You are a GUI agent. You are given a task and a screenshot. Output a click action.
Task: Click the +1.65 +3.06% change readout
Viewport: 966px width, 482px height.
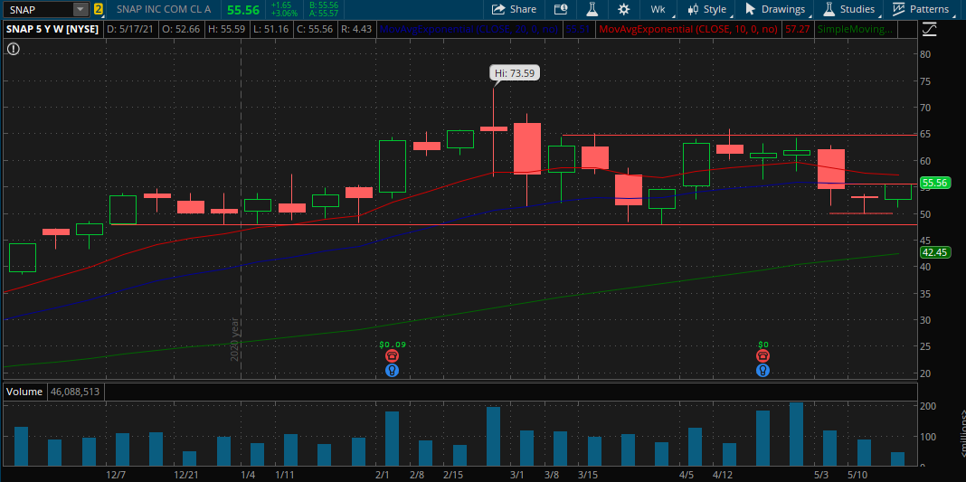tap(284, 9)
